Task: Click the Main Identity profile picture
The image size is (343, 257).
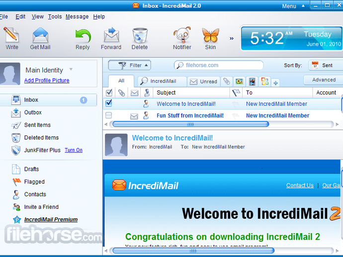Action: point(10,74)
